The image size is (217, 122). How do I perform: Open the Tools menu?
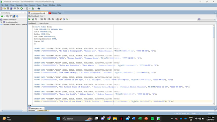[45, 5]
